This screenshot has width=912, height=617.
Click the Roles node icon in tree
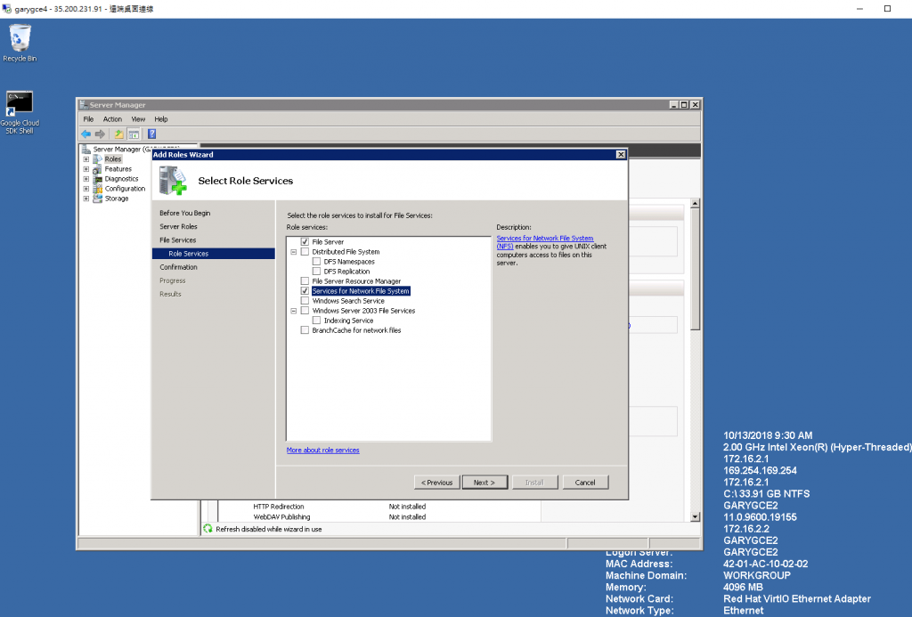98,158
